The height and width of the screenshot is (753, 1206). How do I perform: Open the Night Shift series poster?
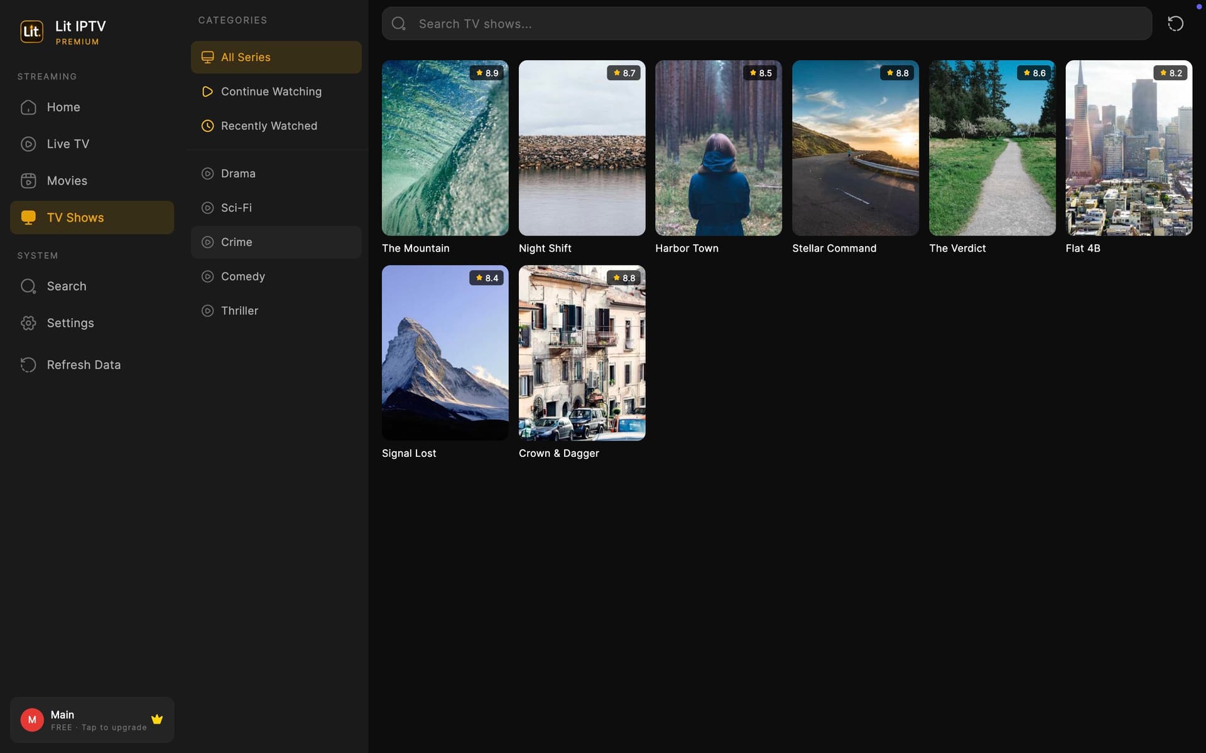pos(581,148)
